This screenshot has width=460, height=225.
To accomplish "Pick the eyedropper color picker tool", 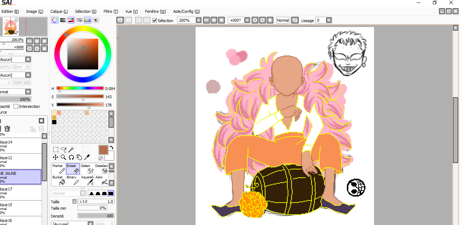I will [87, 157].
